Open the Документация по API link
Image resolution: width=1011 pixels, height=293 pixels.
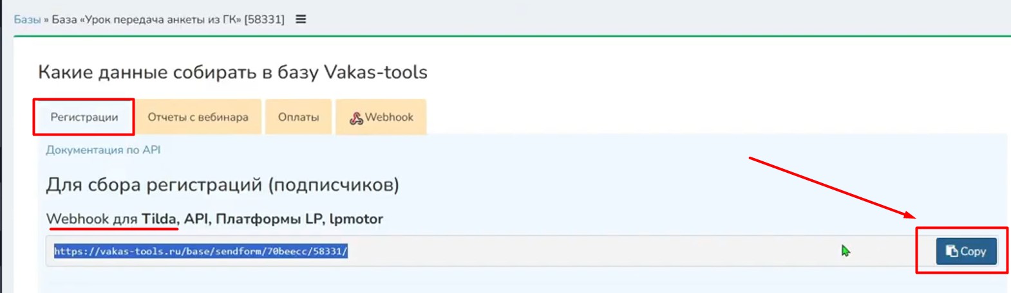103,150
